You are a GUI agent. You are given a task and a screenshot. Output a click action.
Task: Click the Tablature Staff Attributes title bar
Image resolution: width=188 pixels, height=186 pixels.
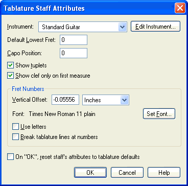88,8
